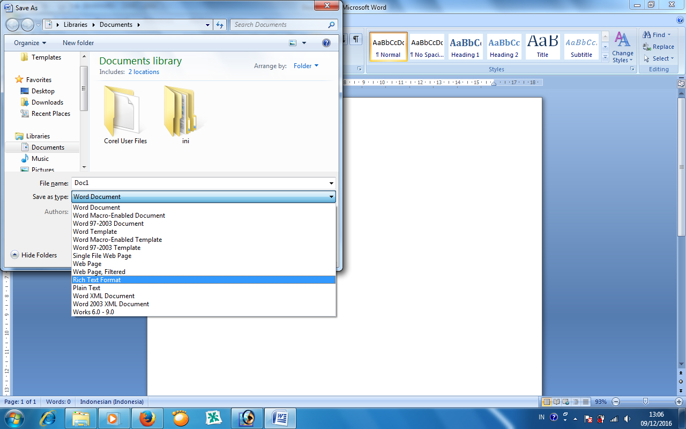The width and height of the screenshot is (686, 429).
Task: Open the Organize menu
Action: [x=30, y=43]
